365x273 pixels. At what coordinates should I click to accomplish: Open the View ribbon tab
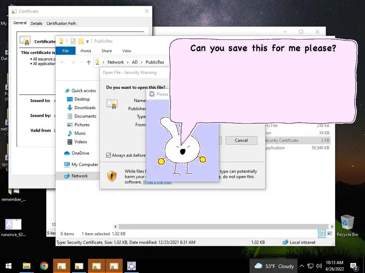pos(127,51)
